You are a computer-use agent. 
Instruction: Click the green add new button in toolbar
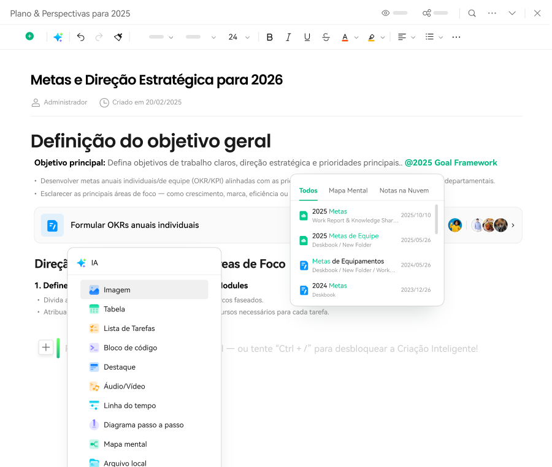[29, 37]
